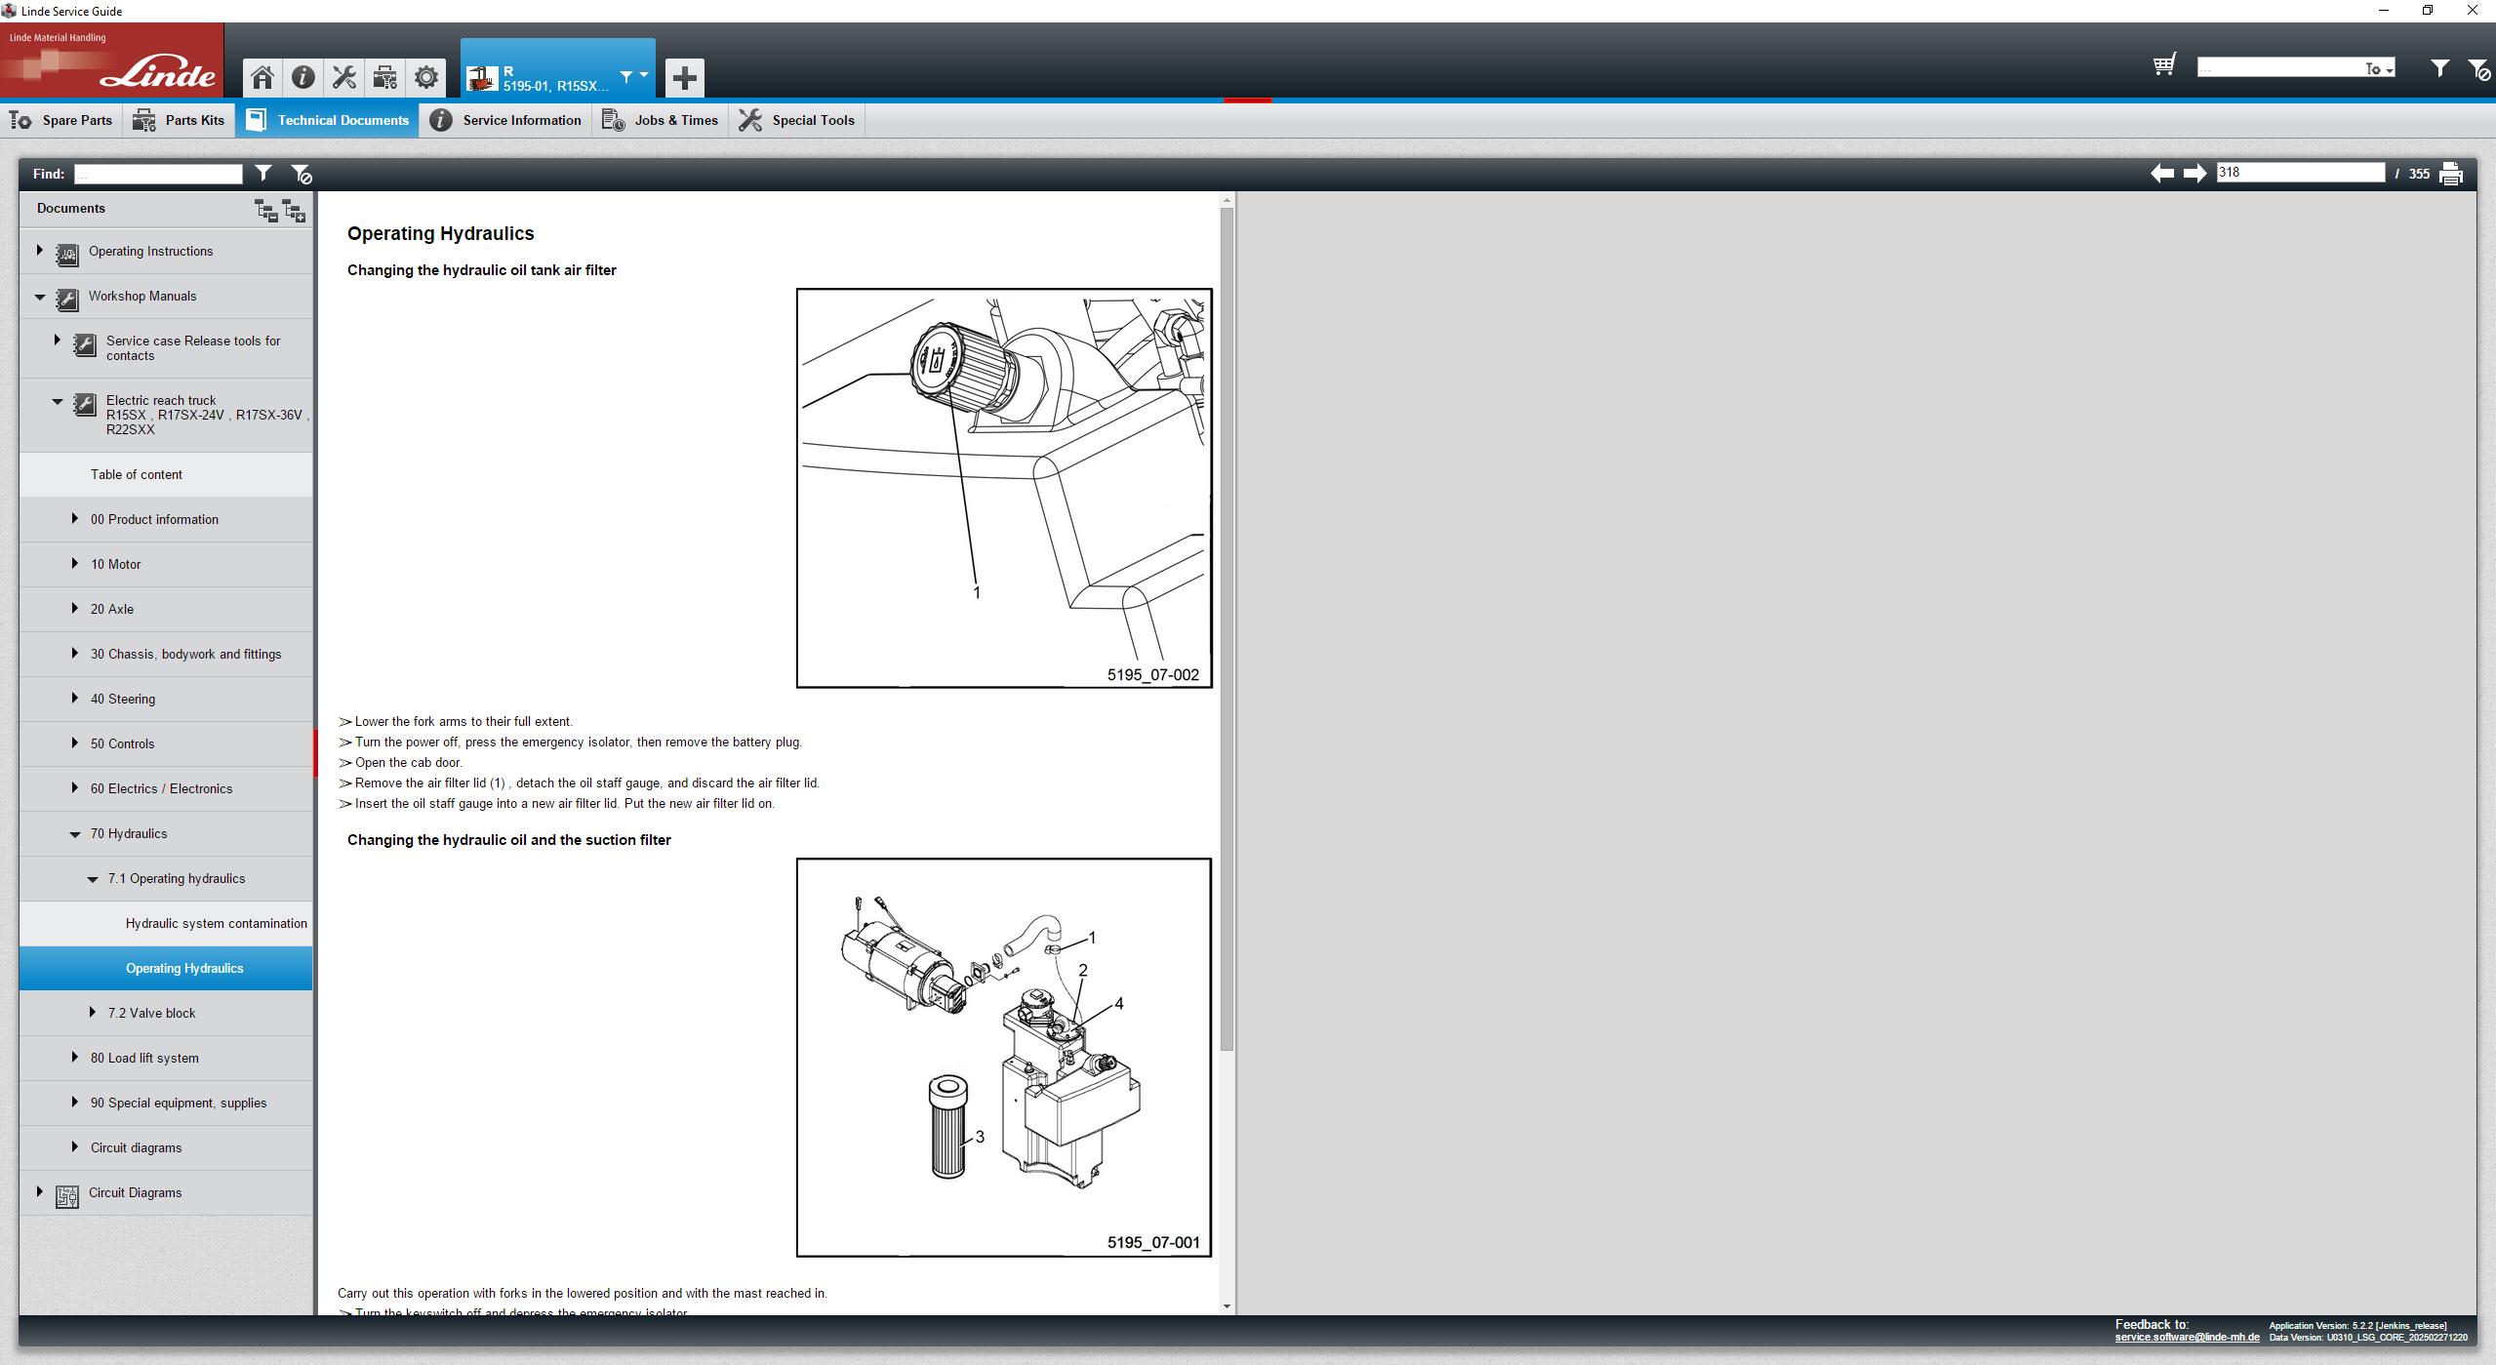The height and width of the screenshot is (1365, 2496).
Task: Collapse the Electric reach truck node
Action: coord(57,400)
